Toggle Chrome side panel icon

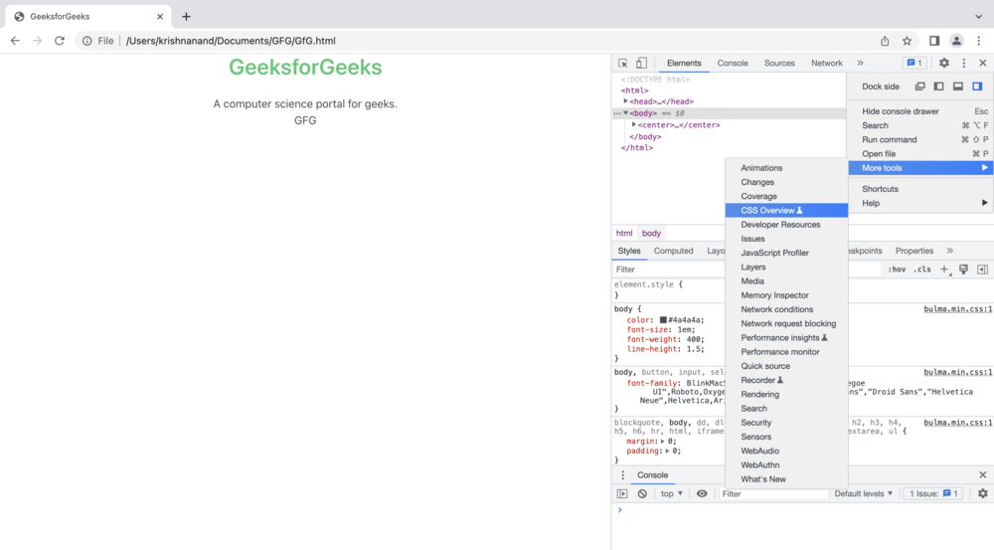pos(934,41)
